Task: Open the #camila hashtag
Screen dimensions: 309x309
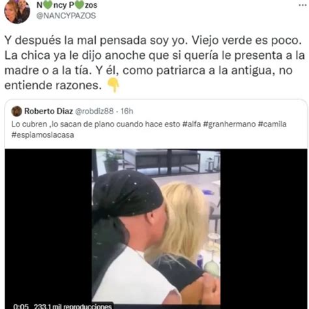Action: 272,124
